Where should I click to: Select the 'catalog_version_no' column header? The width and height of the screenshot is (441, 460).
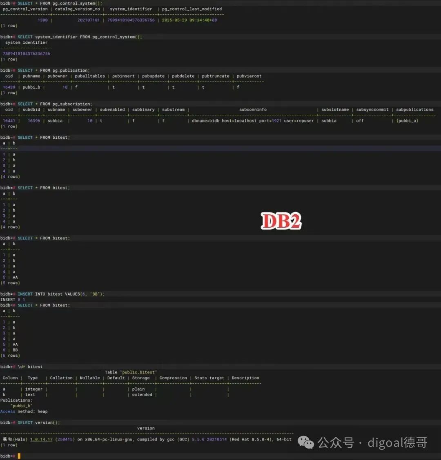tap(78, 9)
